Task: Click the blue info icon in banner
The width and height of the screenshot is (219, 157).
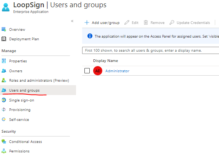Action: point(90,36)
